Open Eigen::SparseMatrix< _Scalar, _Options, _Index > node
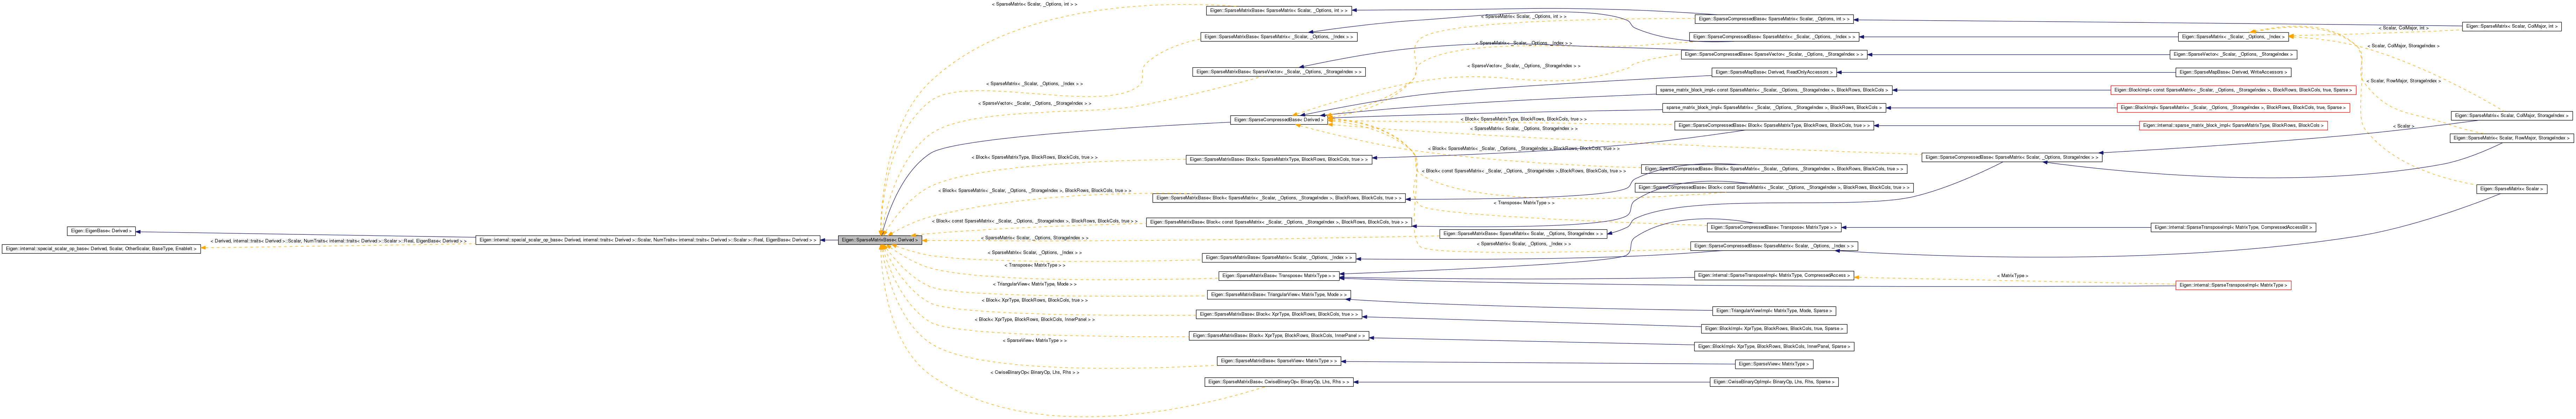This screenshot has height=419, width=2576. click(2233, 37)
